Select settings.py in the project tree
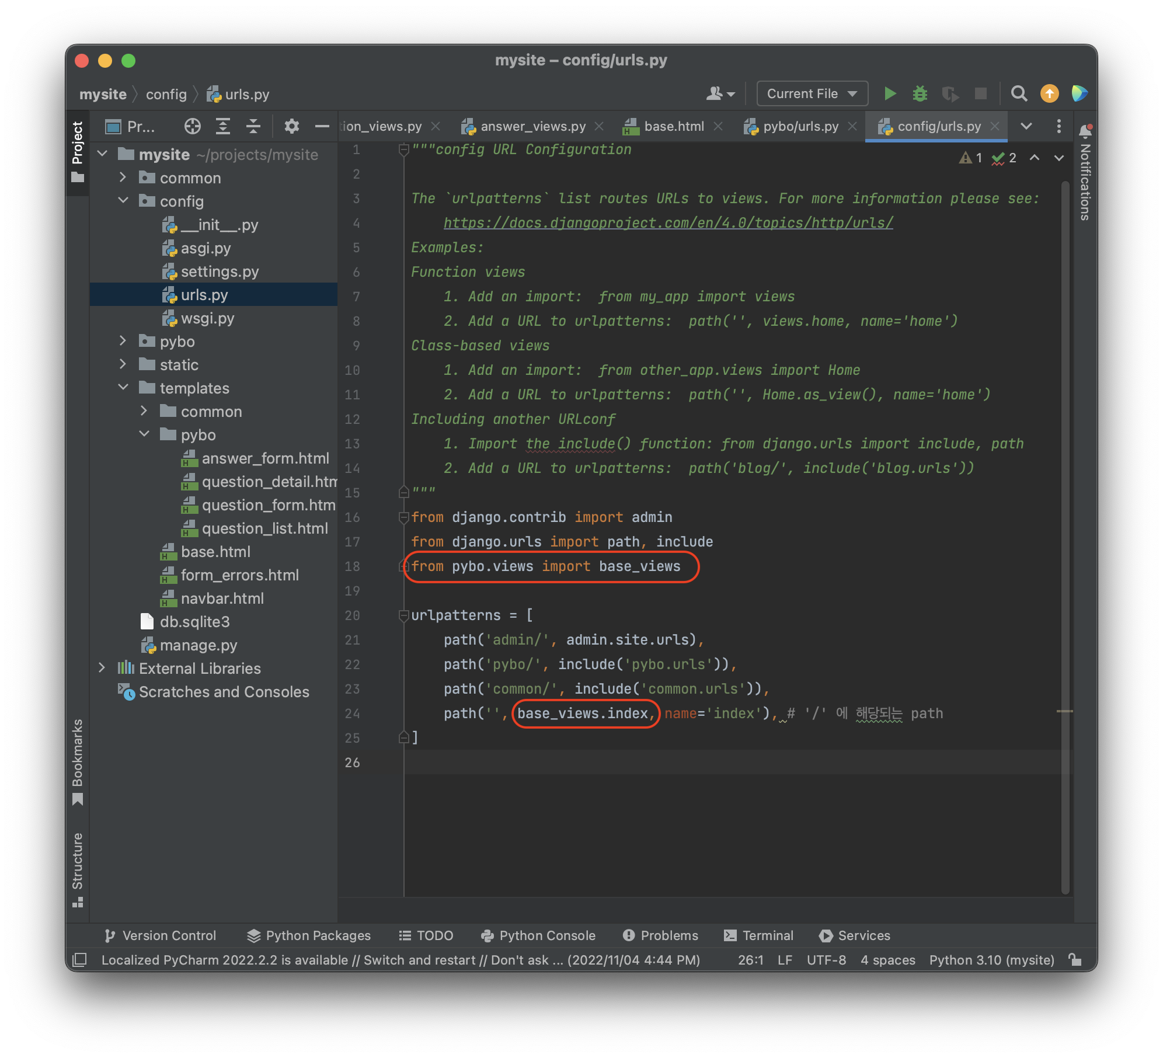The image size is (1163, 1058). [x=220, y=272]
